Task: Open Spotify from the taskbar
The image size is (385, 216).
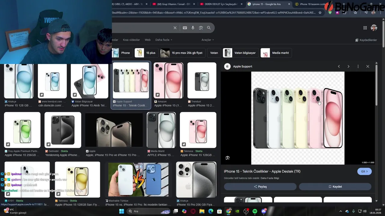Action: [x=255, y=211]
